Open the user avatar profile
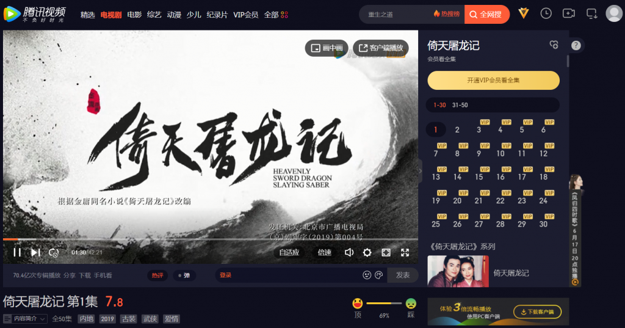Image resolution: width=625 pixels, height=328 pixels. coord(614,13)
